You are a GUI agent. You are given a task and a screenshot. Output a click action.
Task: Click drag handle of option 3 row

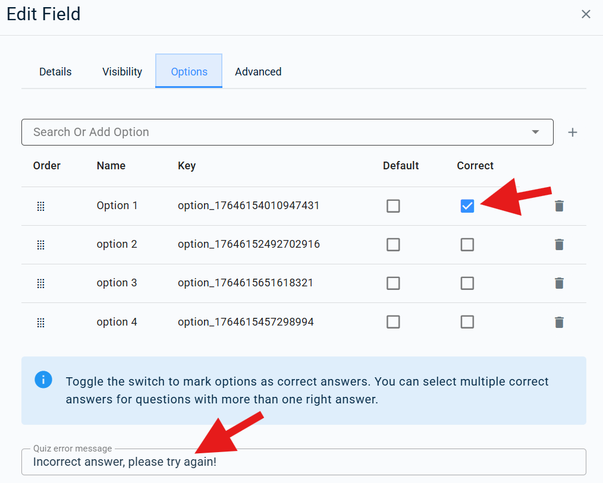[41, 283]
